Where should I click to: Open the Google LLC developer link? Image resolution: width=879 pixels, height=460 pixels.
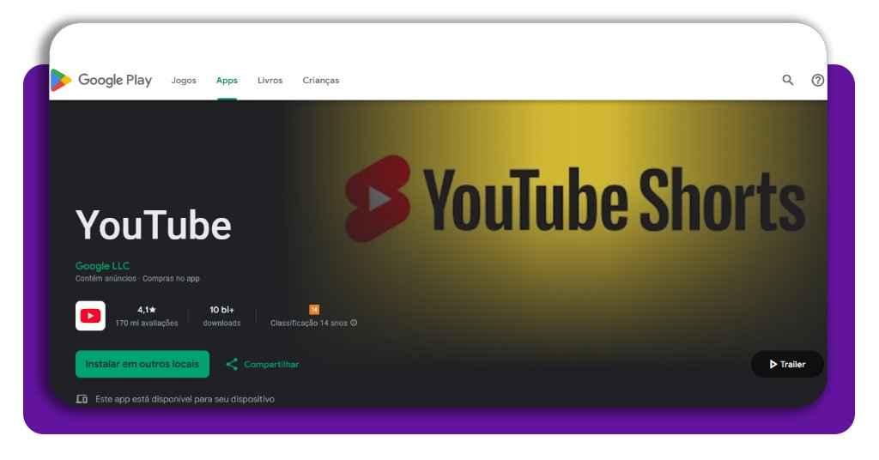pyautogui.click(x=102, y=266)
